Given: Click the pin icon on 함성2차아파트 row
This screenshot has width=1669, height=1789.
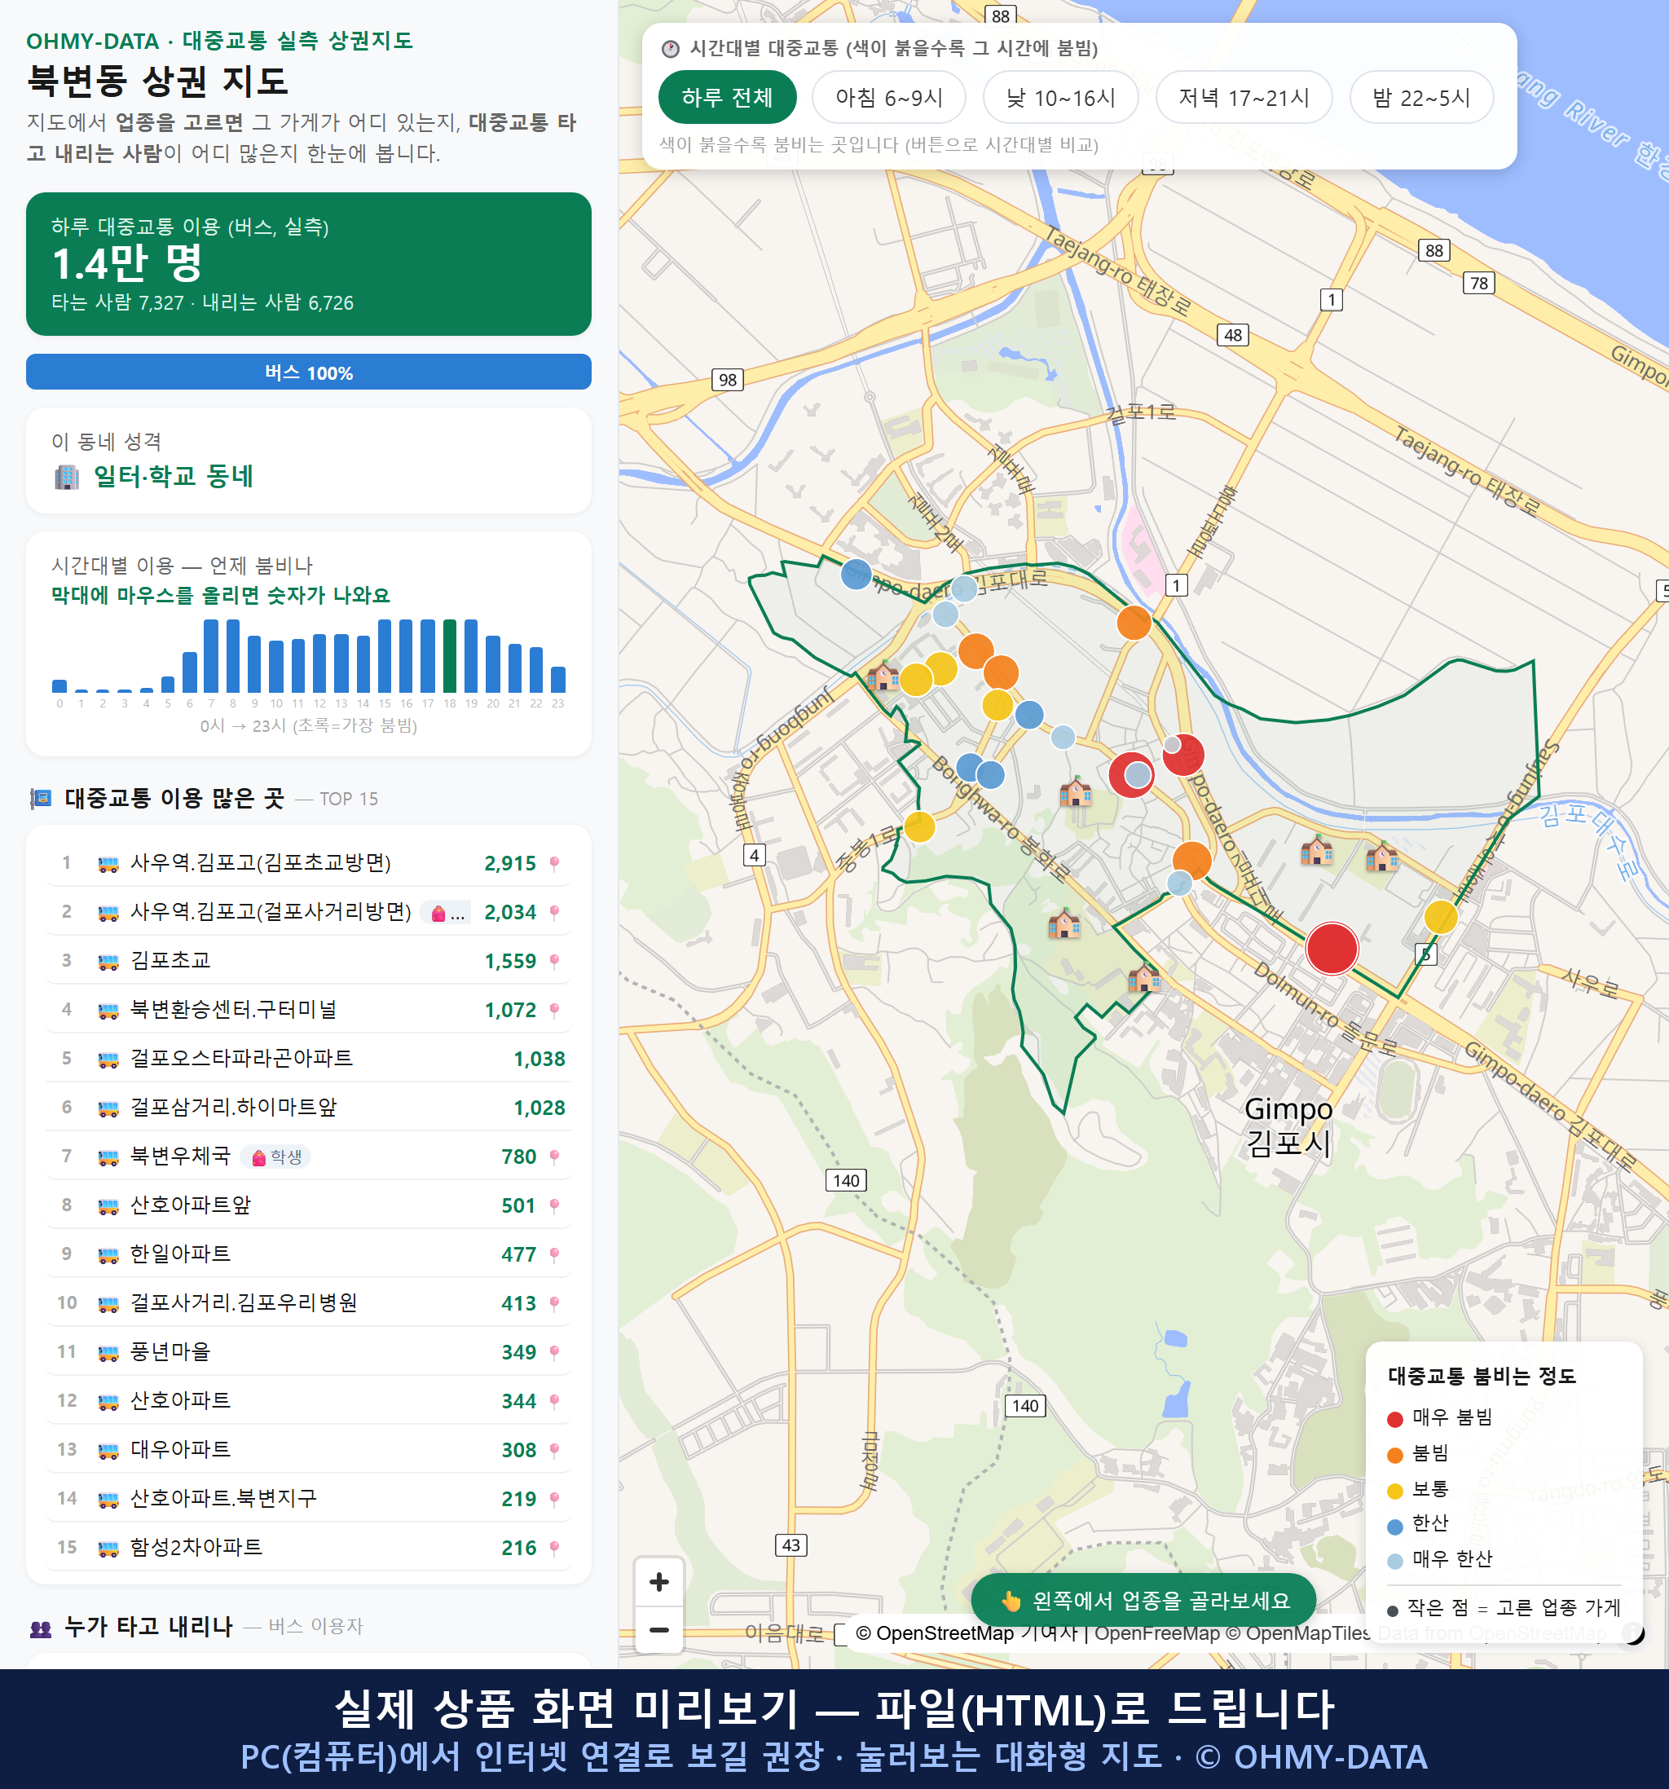Looking at the screenshot, I should tap(554, 1548).
